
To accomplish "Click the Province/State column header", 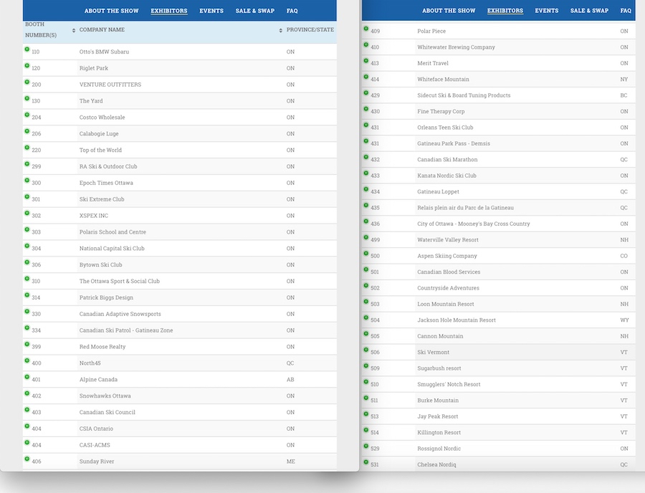I will coord(310,29).
